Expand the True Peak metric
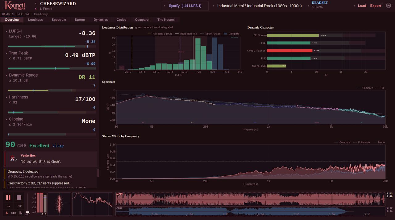This screenshot has height=220, width=395. (x=6, y=53)
